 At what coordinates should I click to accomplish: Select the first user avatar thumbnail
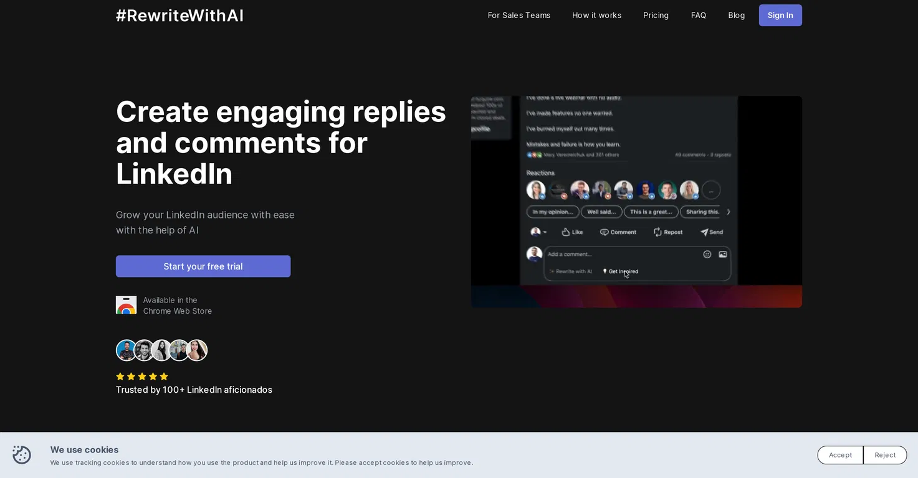(x=126, y=350)
